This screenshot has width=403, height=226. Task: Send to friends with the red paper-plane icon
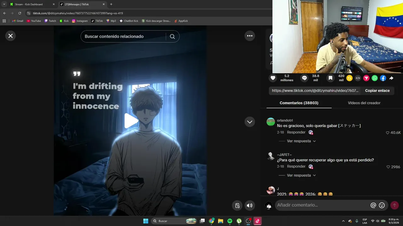[x=366, y=78]
